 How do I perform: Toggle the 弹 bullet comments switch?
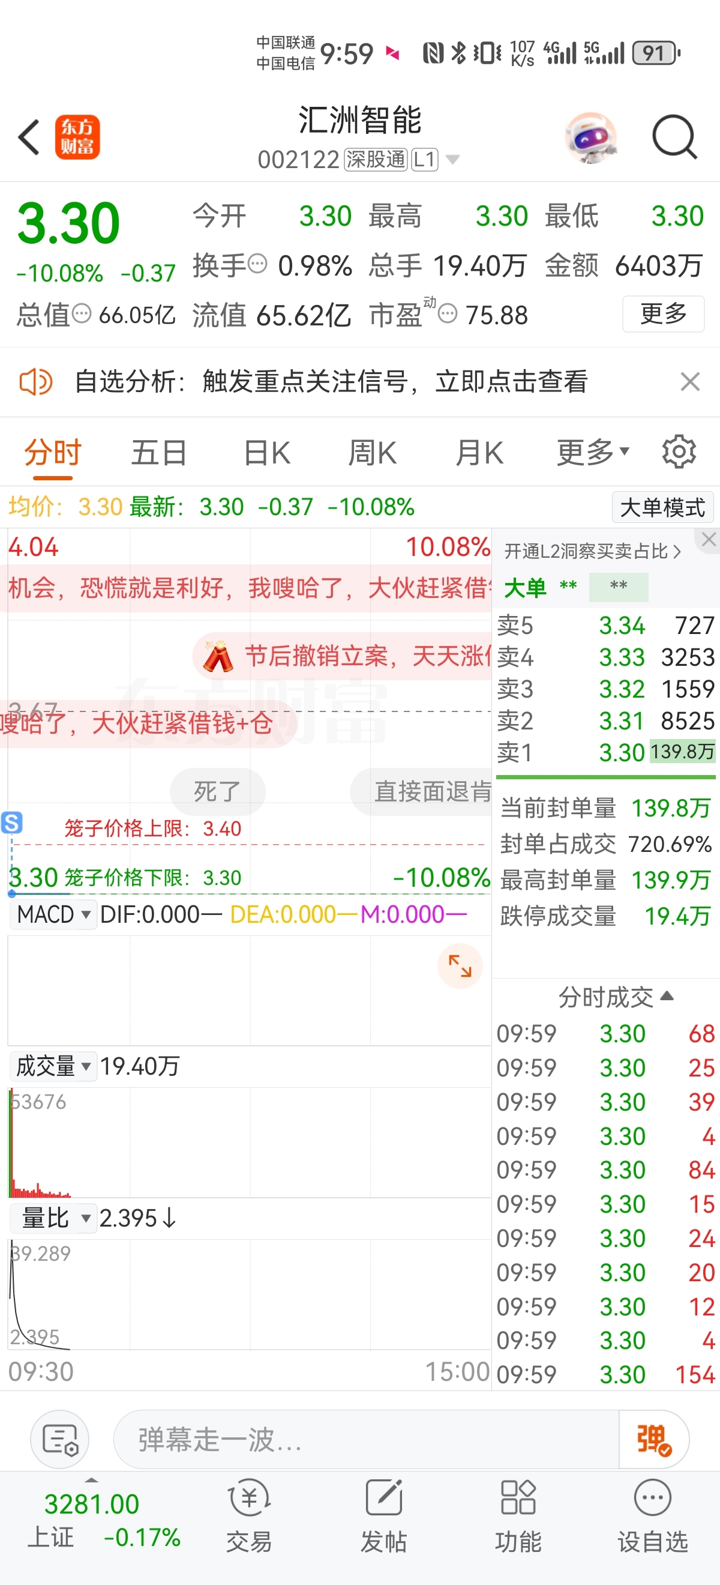pyautogui.click(x=653, y=1439)
